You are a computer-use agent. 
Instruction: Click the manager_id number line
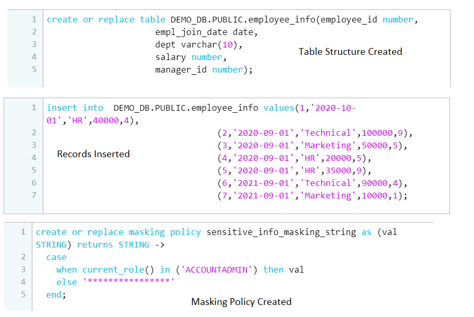coord(204,70)
